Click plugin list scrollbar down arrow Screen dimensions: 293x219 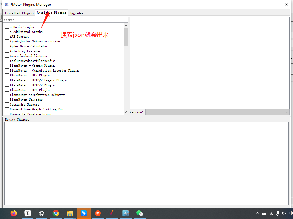point(126,112)
